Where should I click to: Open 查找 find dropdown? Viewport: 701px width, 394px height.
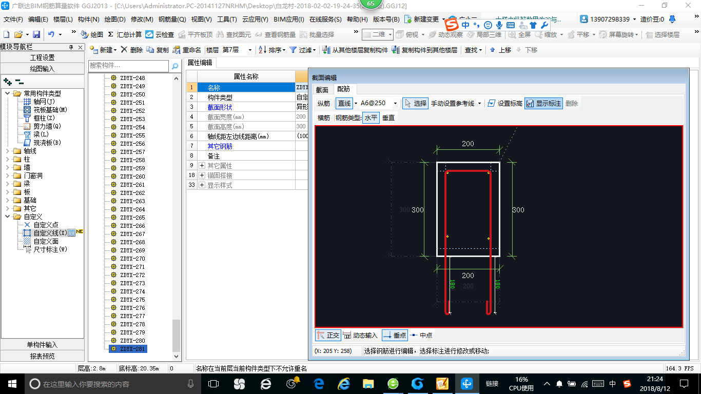pos(474,50)
